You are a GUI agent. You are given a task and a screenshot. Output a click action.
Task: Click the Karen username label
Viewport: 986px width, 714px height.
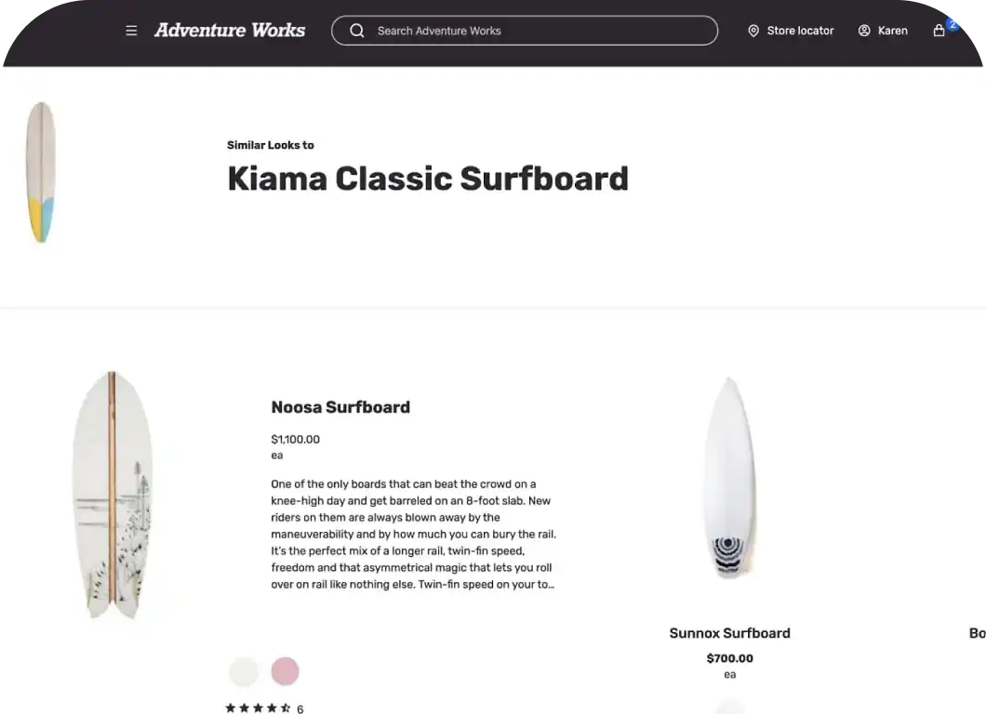[892, 30]
